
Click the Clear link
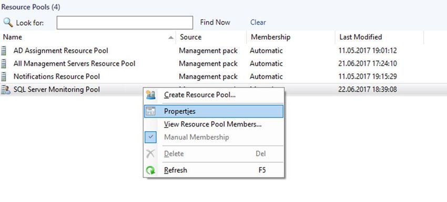(258, 23)
